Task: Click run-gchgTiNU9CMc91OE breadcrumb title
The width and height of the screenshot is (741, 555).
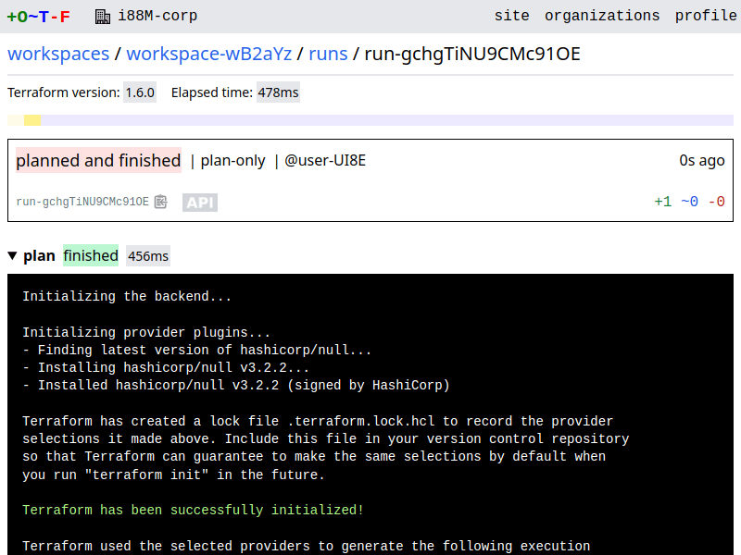Action: tap(472, 54)
